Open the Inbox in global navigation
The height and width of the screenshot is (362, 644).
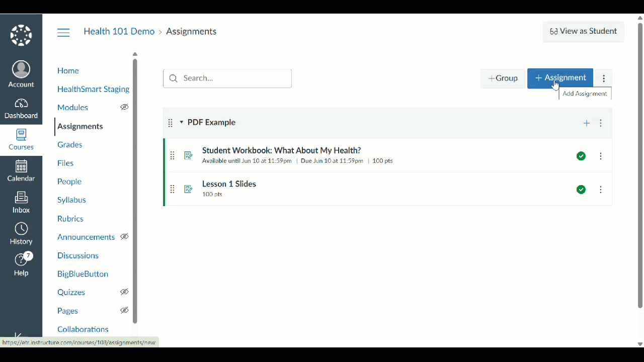[x=21, y=203]
